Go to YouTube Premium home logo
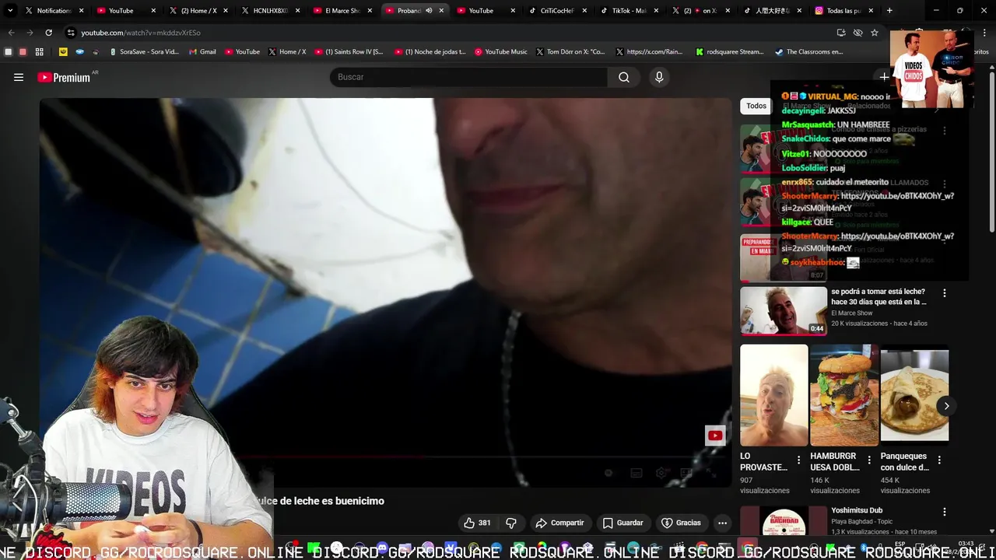 (64, 77)
